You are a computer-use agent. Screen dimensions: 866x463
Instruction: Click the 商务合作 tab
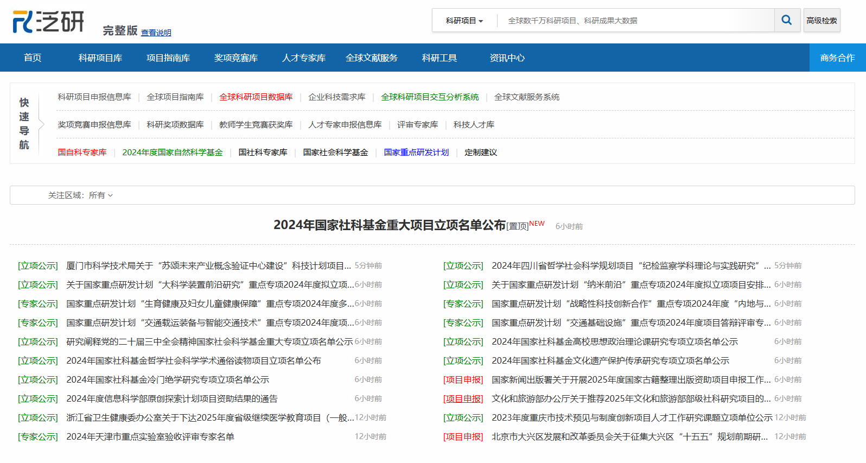(837, 58)
